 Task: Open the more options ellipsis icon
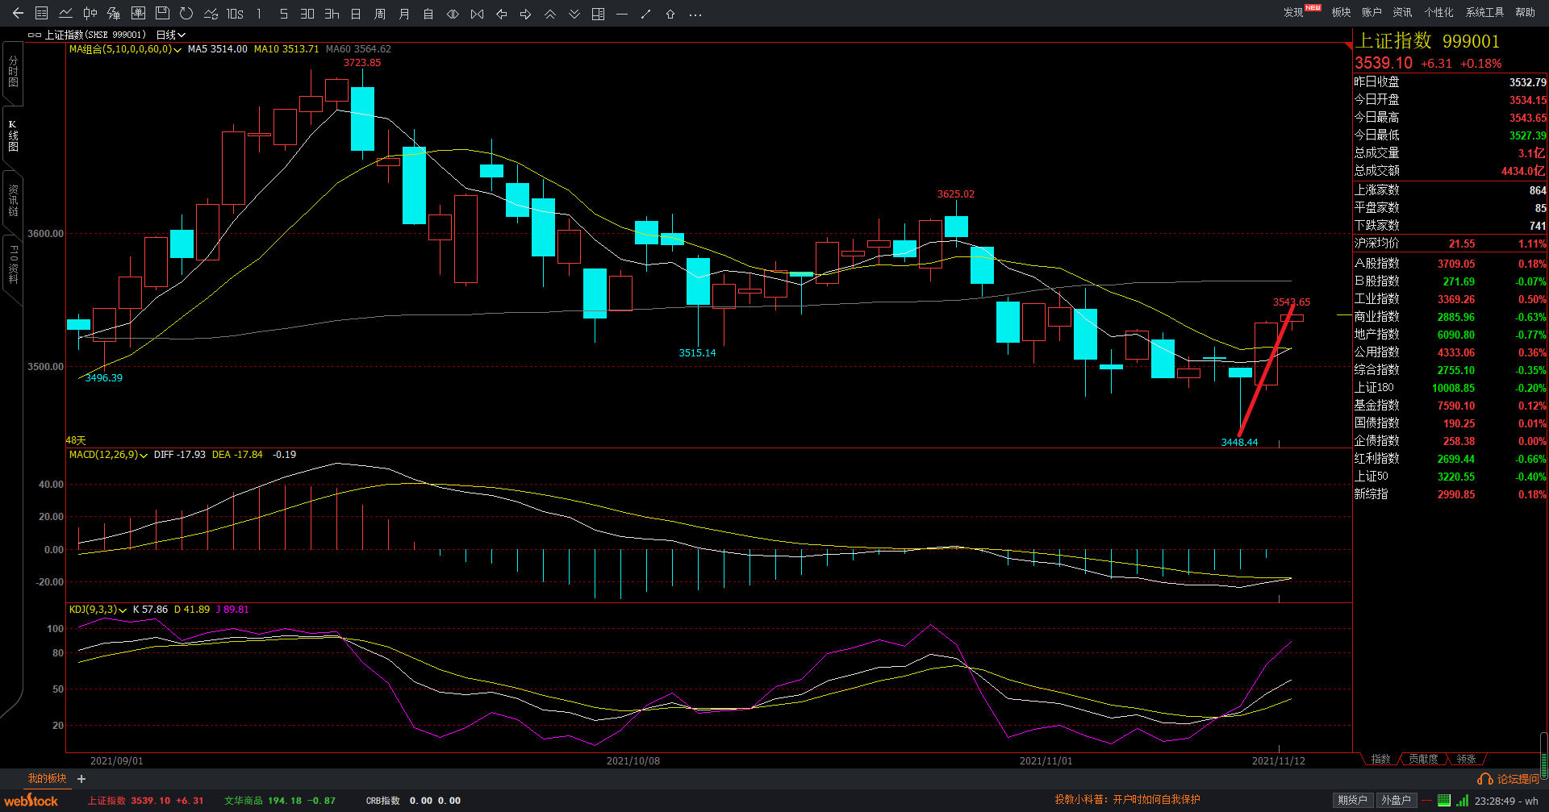click(695, 14)
